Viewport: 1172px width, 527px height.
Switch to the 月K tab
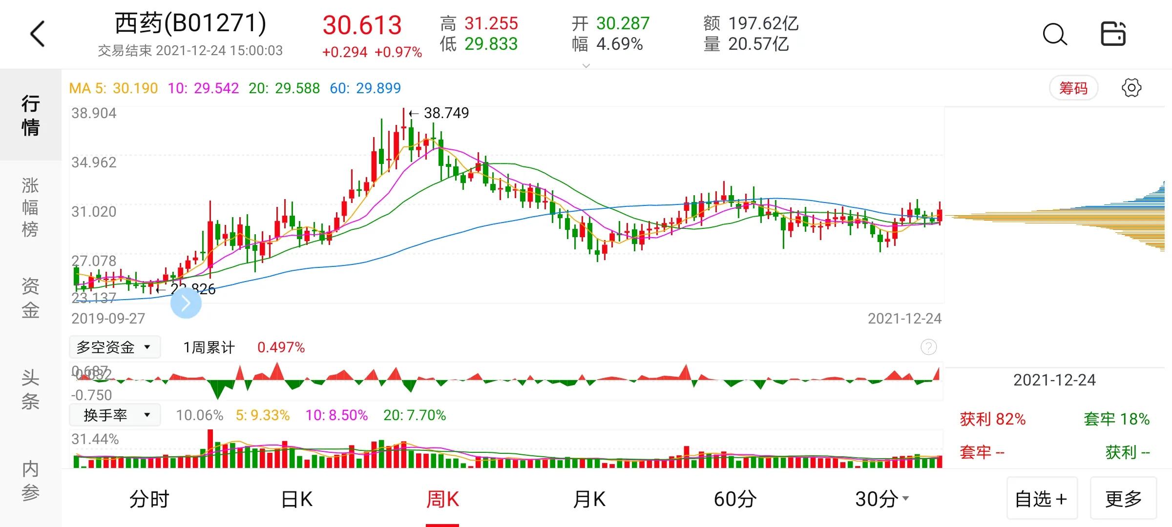pyautogui.click(x=589, y=499)
